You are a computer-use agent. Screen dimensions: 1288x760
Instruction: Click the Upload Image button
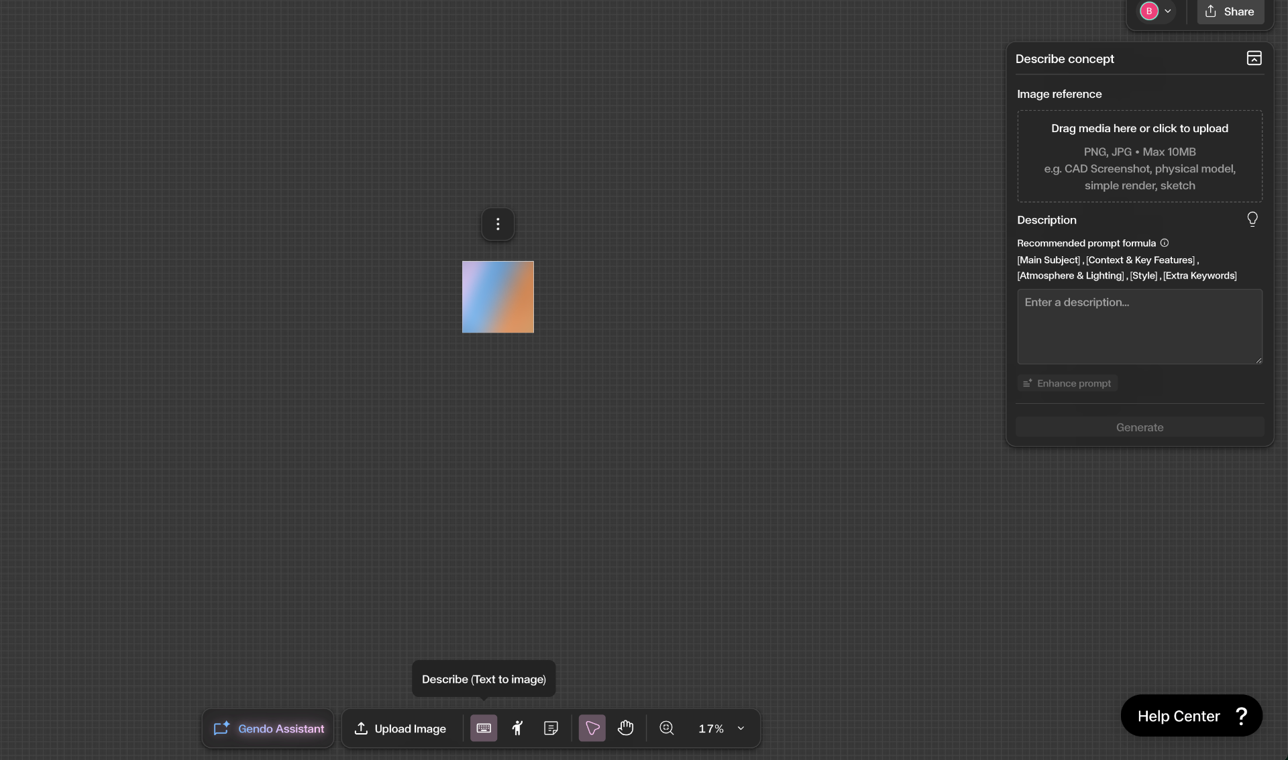[400, 728]
